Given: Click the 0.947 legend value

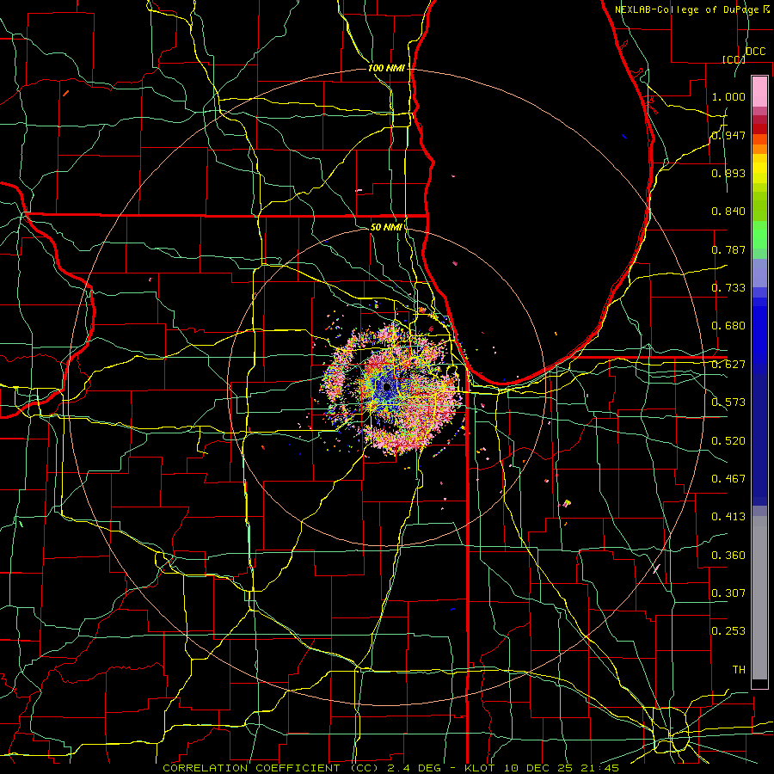Looking at the screenshot, I should [x=728, y=135].
